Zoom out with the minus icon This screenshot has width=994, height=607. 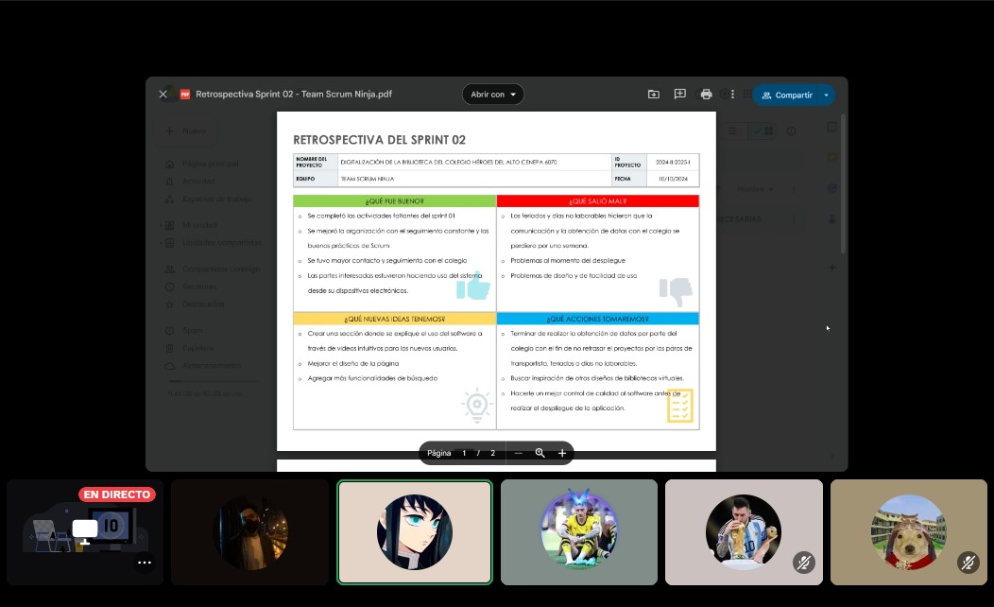click(518, 453)
